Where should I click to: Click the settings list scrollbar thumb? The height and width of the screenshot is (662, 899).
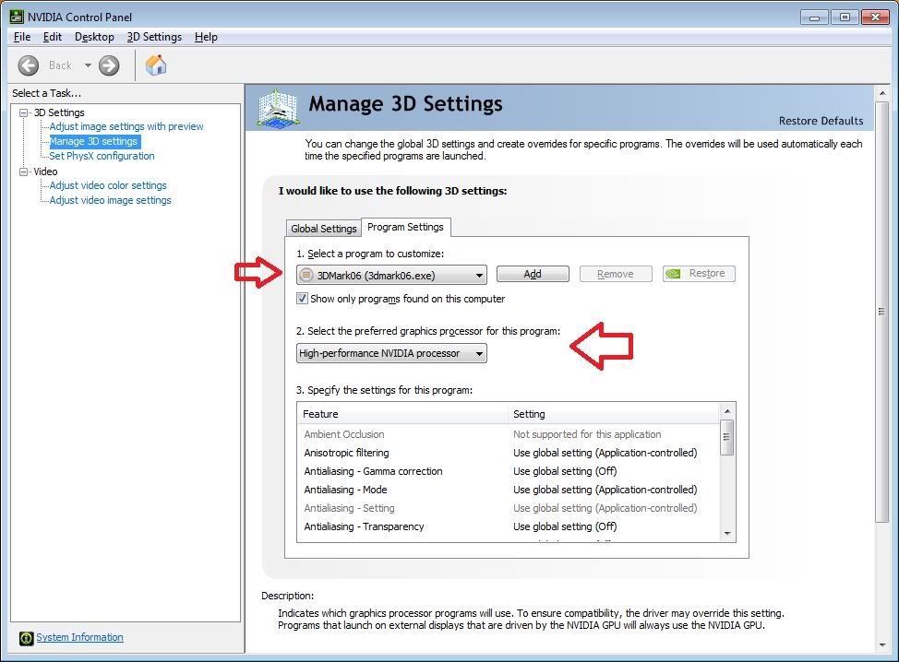727,437
